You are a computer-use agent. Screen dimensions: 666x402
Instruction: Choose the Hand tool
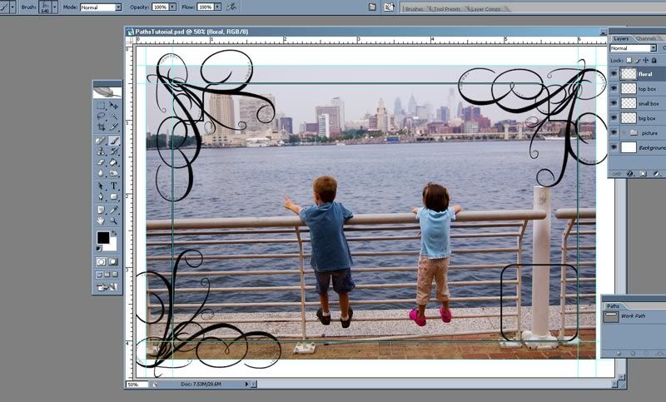point(101,221)
